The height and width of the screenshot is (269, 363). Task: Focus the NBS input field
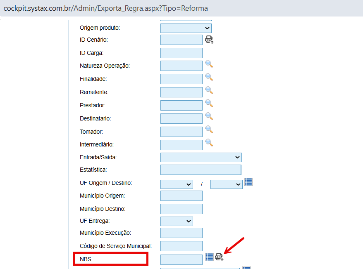181,260
